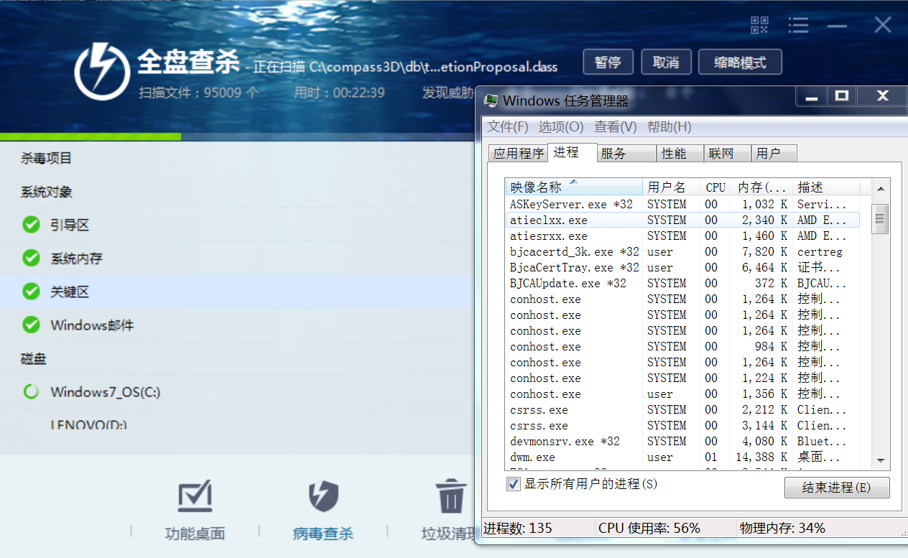Select BJCAUpdate.exe *32 process row

click(682, 283)
